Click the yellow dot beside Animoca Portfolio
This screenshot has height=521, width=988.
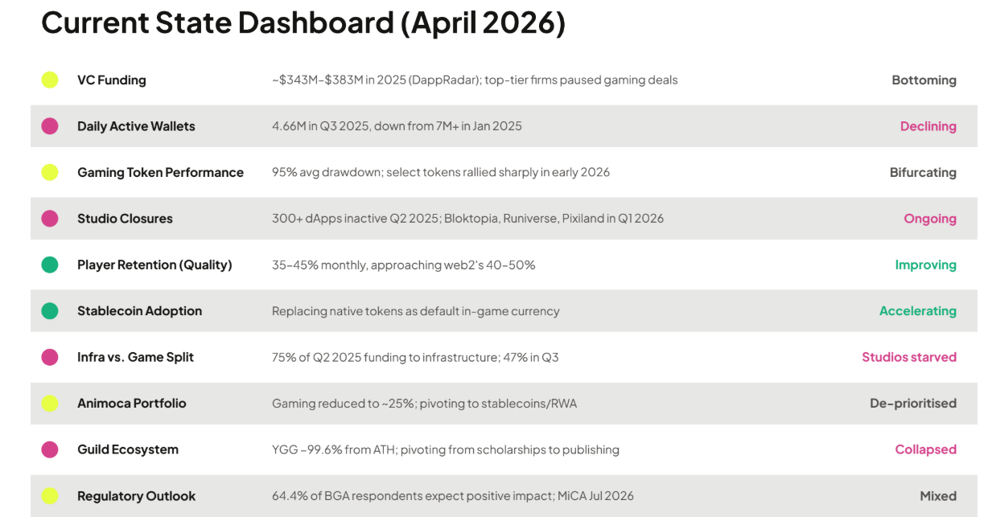(x=50, y=404)
